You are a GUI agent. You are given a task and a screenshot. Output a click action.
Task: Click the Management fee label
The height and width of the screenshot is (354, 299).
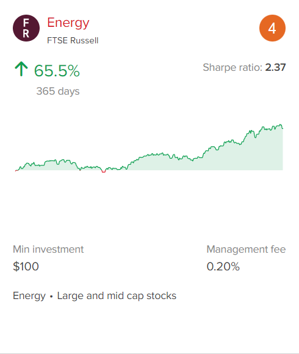(x=246, y=250)
